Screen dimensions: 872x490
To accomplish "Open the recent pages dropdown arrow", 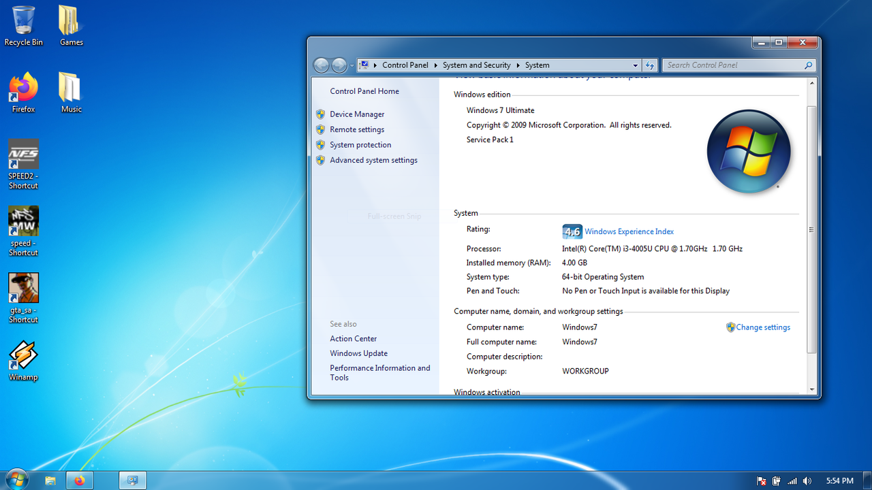I will click(x=352, y=66).
